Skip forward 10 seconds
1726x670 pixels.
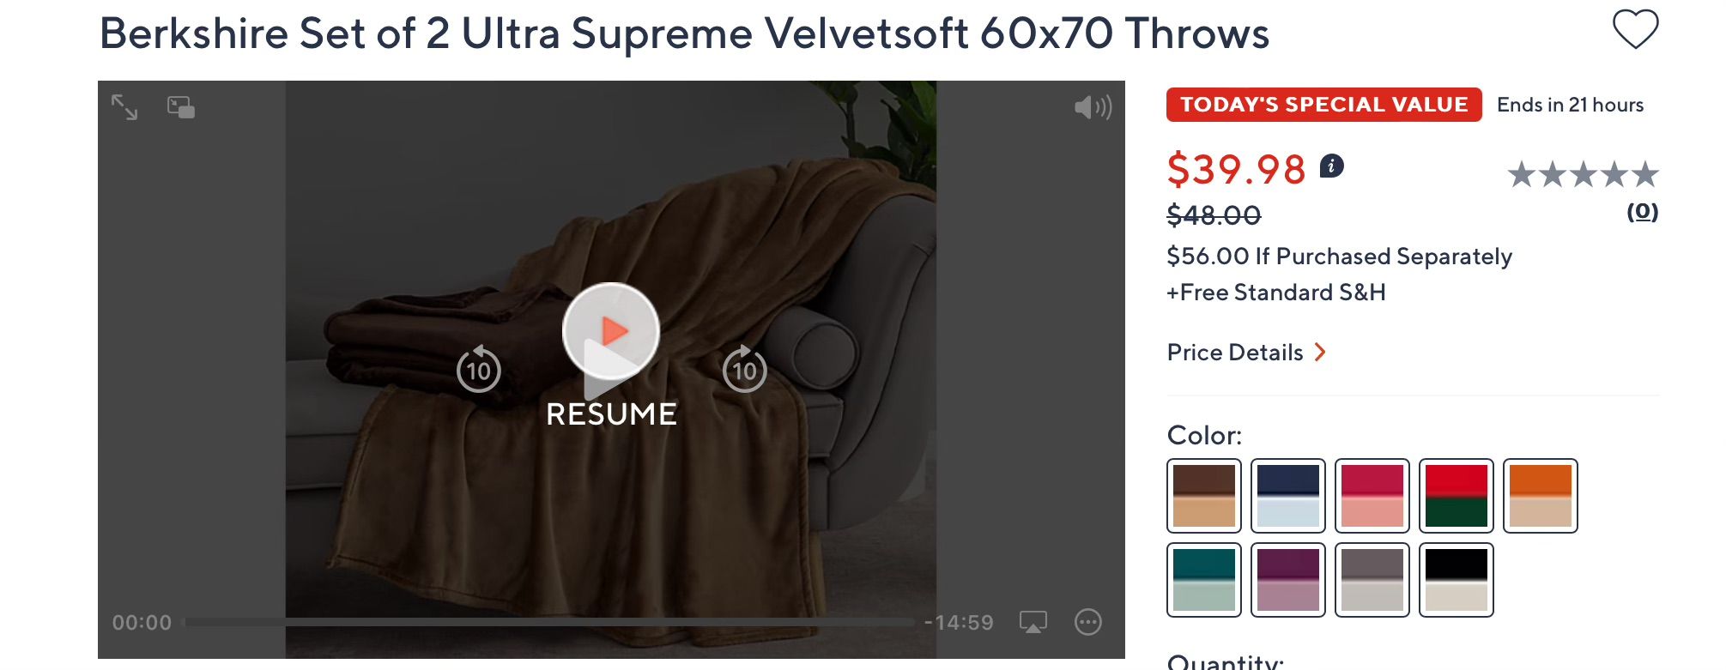pyautogui.click(x=744, y=369)
